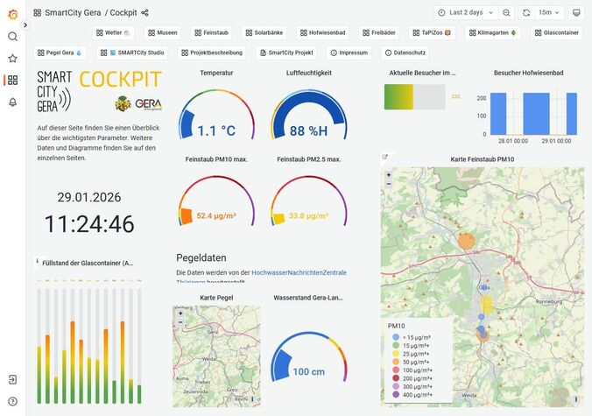Click the attribution info icon on the Feinstaub map

576,399
